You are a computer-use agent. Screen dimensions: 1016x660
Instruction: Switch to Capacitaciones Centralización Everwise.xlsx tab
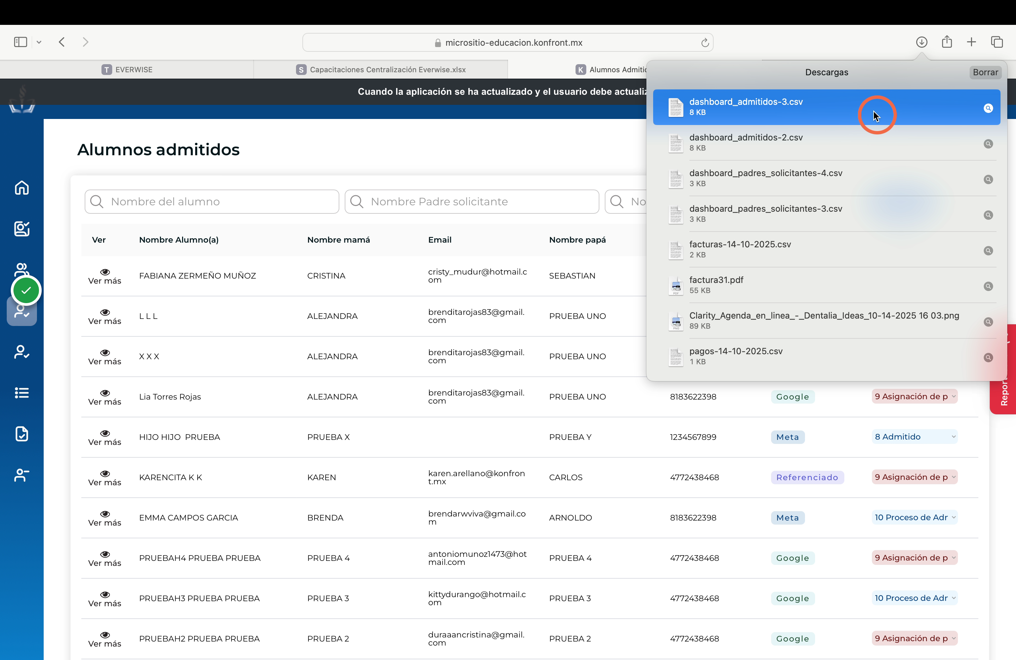point(381,70)
